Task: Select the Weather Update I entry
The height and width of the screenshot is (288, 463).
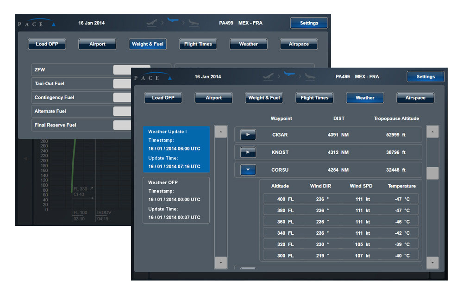Action: pyautogui.click(x=176, y=149)
